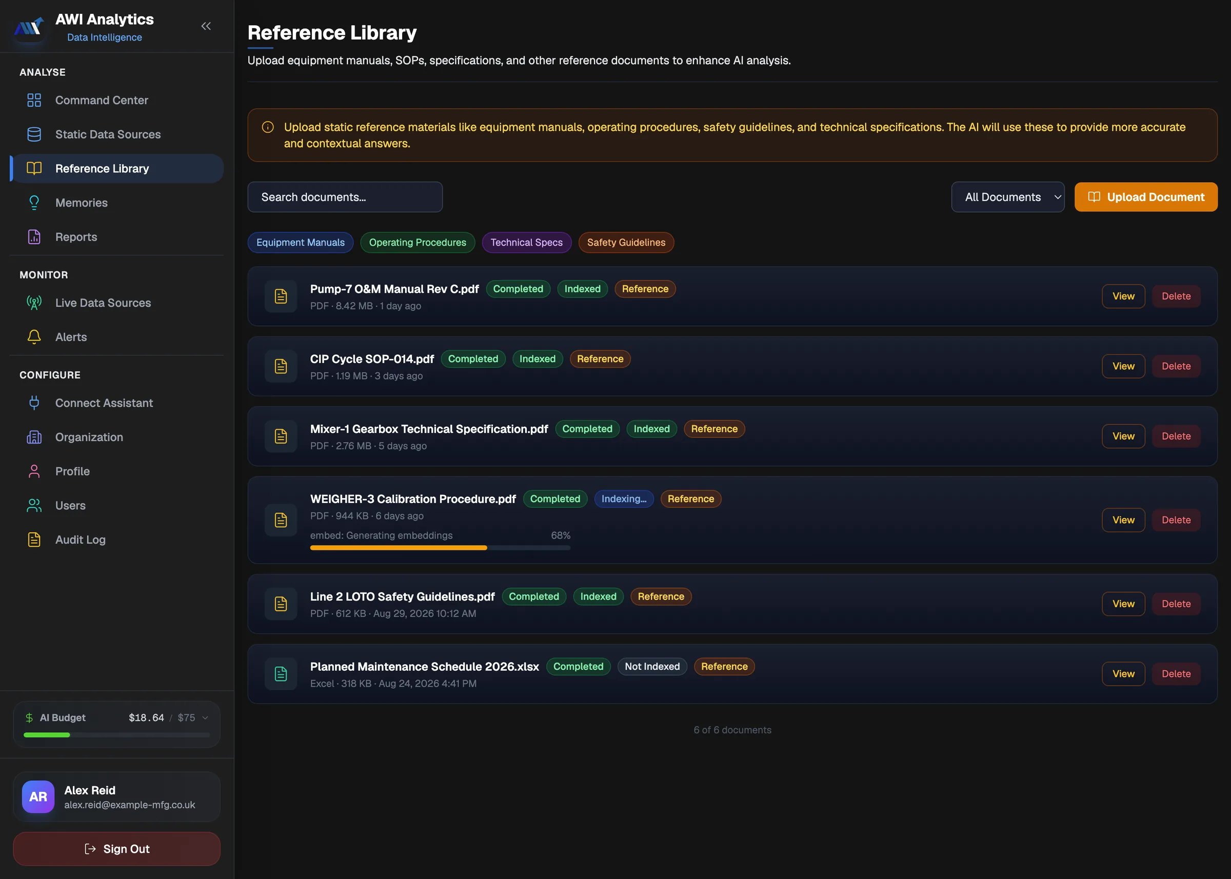Image resolution: width=1231 pixels, height=879 pixels.
Task: Open the Audit Log document icon
Action: pos(34,540)
